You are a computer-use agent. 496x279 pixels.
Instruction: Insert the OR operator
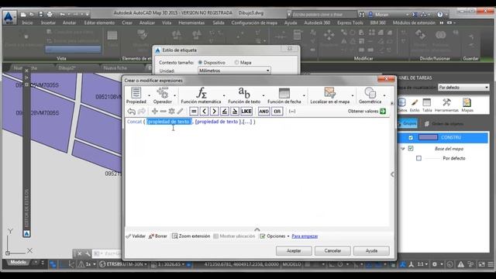277,112
